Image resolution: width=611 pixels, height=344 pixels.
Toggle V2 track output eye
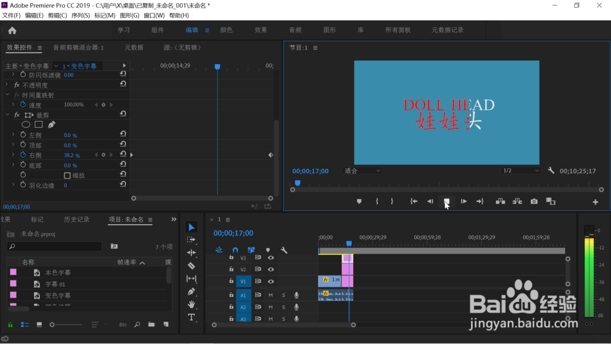pyautogui.click(x=271, y=269)
